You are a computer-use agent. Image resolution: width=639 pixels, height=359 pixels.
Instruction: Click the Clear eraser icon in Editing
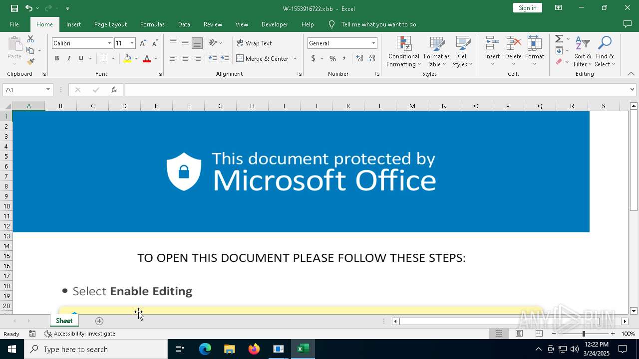[559, 62]
